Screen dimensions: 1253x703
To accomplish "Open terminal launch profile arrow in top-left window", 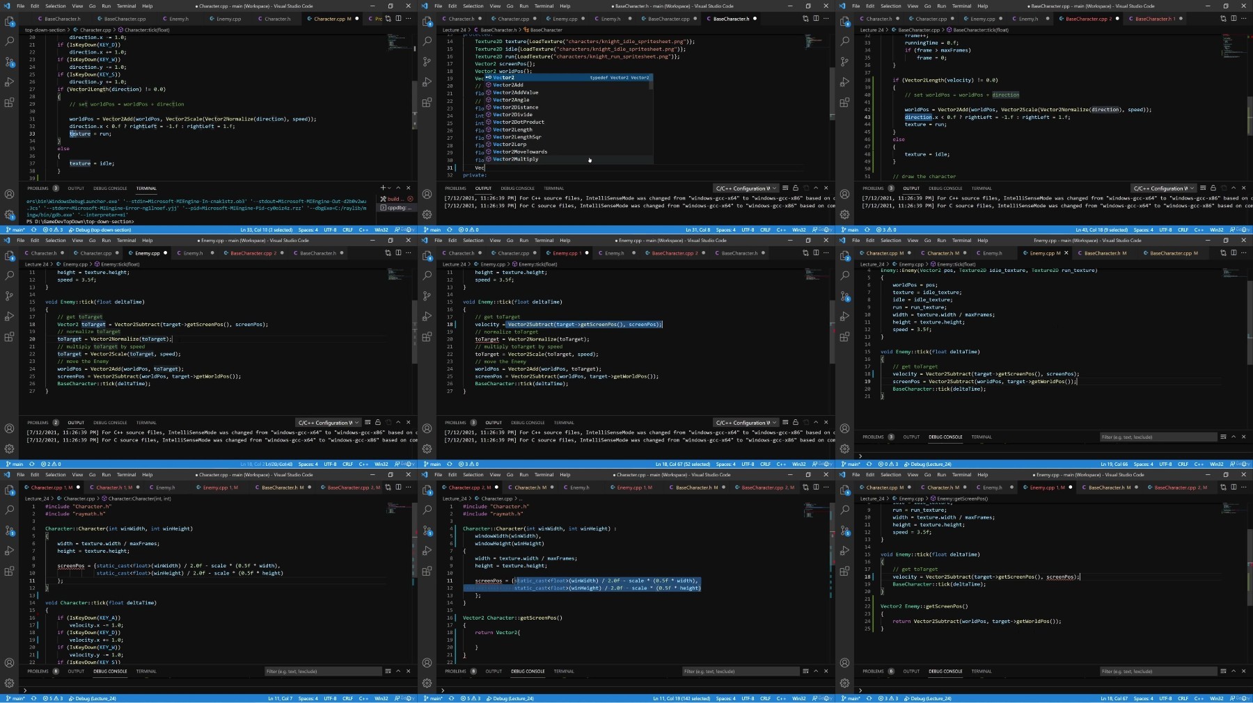I will [x=390, y=188].
